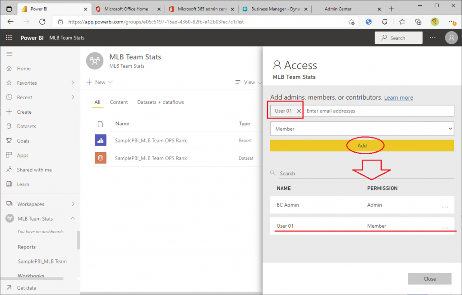The width and height of the screenshot is (462, 295).
Task: Open Favorites star in the sidebar
Action: [9, 83]
